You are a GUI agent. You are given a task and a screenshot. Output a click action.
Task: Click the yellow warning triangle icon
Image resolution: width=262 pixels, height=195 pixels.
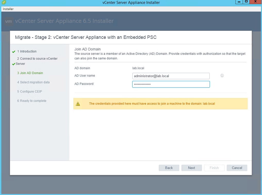click(x=78, y=104)
